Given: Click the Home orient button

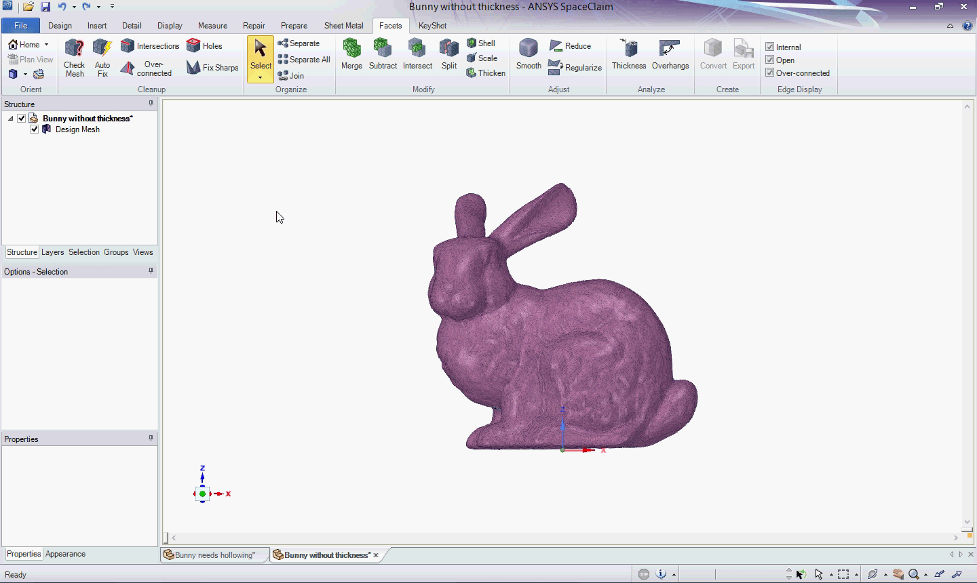Looking at the screenshot, I should click(x=24, y=45).
